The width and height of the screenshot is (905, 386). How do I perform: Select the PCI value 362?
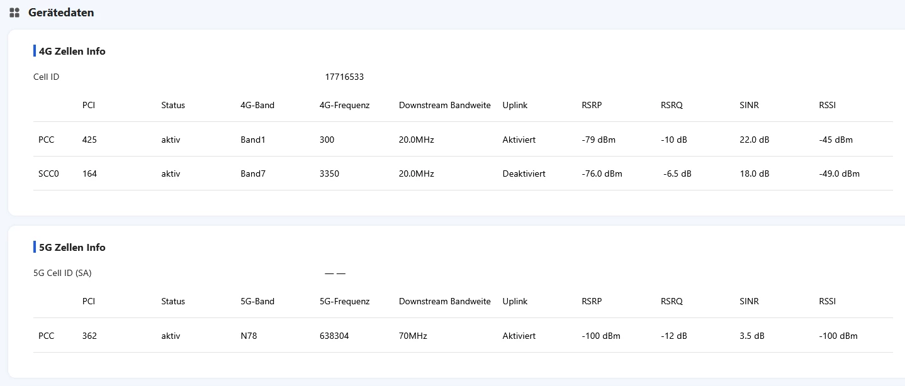[x=89, y=336]
